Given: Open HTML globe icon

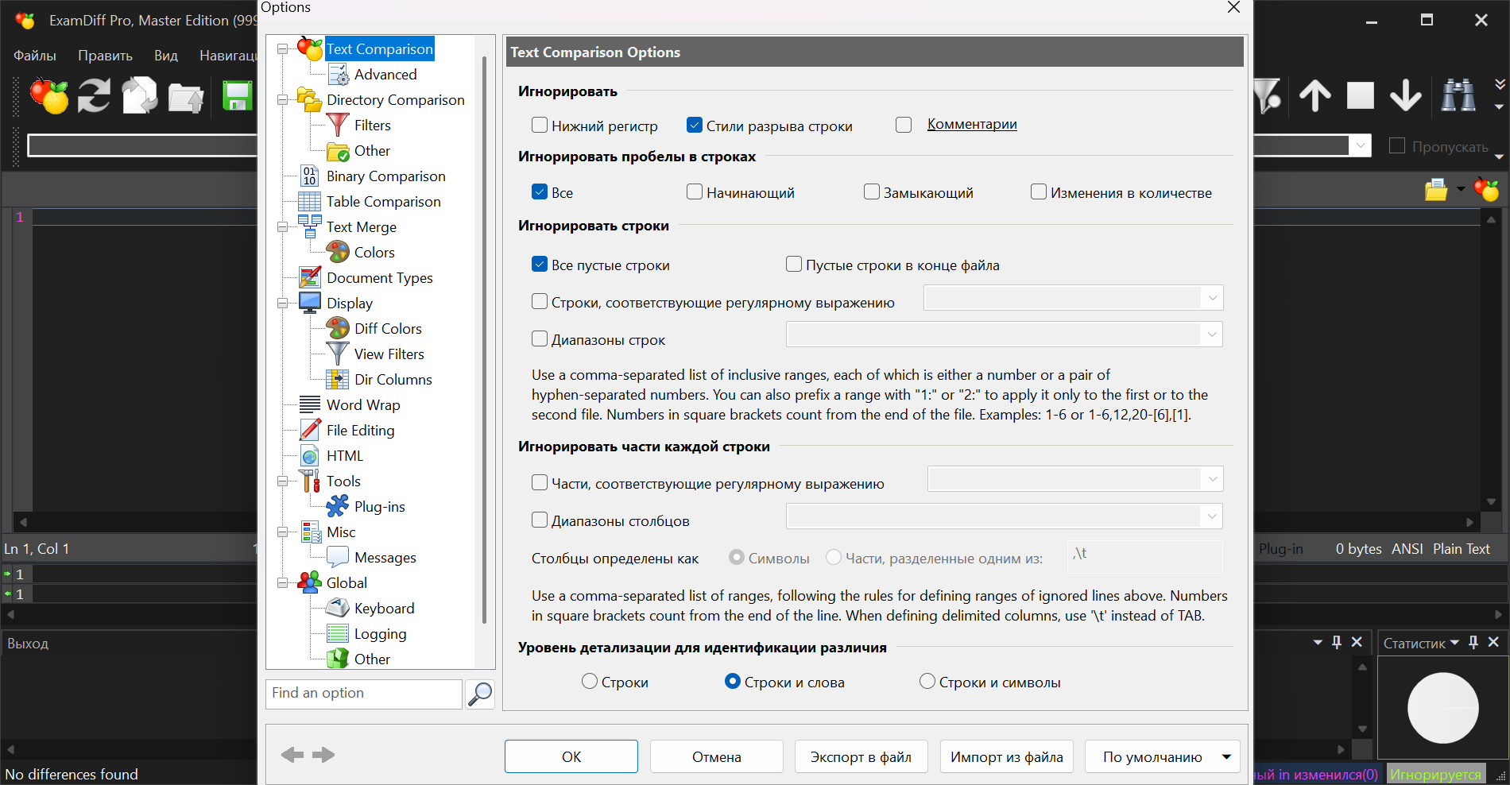Looking at the screenshot, I should click(x=309, y=456).
